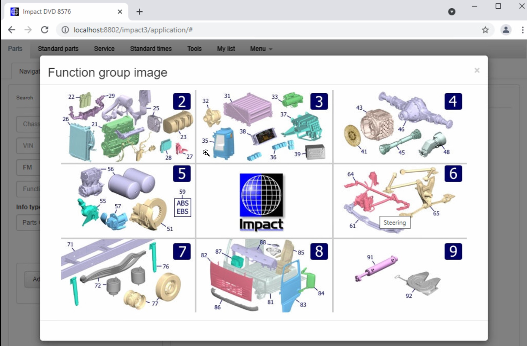Viewport: 527px width, 346px height.
Task: Expand the Menu dropdown
Action: [x=261, y=49]
